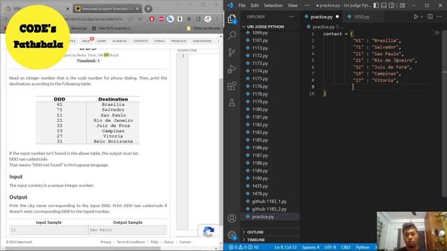447x251 pixels.
Task: Open the FORUM section on beecrowd
Action: (159, 41)
